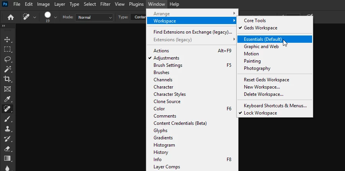The width and height of the screenshot is (345, 171).
Task: Select the Gradient tool swatch icon
Action: coord(7,158)
